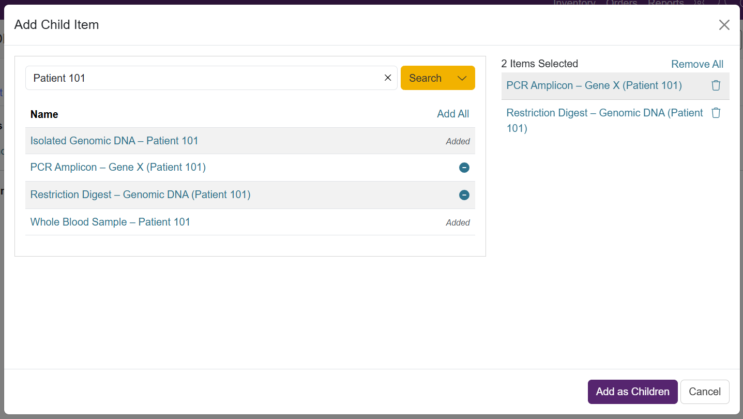Click the Add All link

point(453,114)
